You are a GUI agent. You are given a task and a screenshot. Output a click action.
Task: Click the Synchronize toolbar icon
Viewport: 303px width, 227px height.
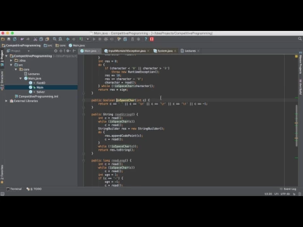15,39
